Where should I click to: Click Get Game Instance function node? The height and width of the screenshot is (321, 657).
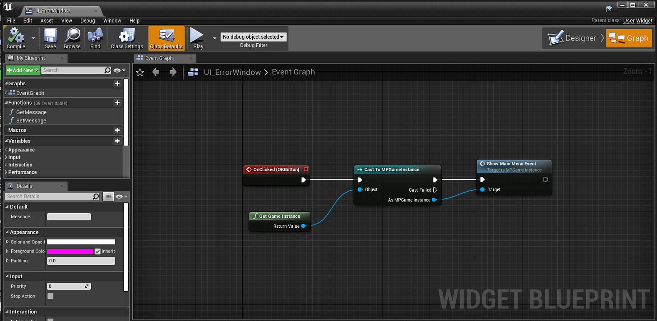pos(280,221)
